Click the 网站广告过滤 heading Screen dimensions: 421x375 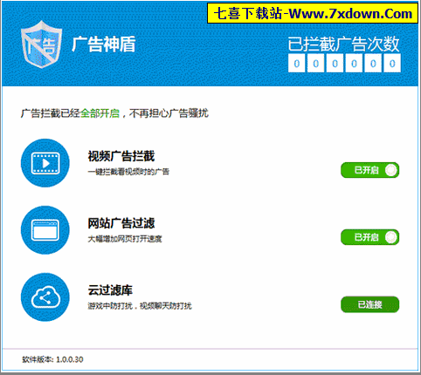[x=121, y=223]
